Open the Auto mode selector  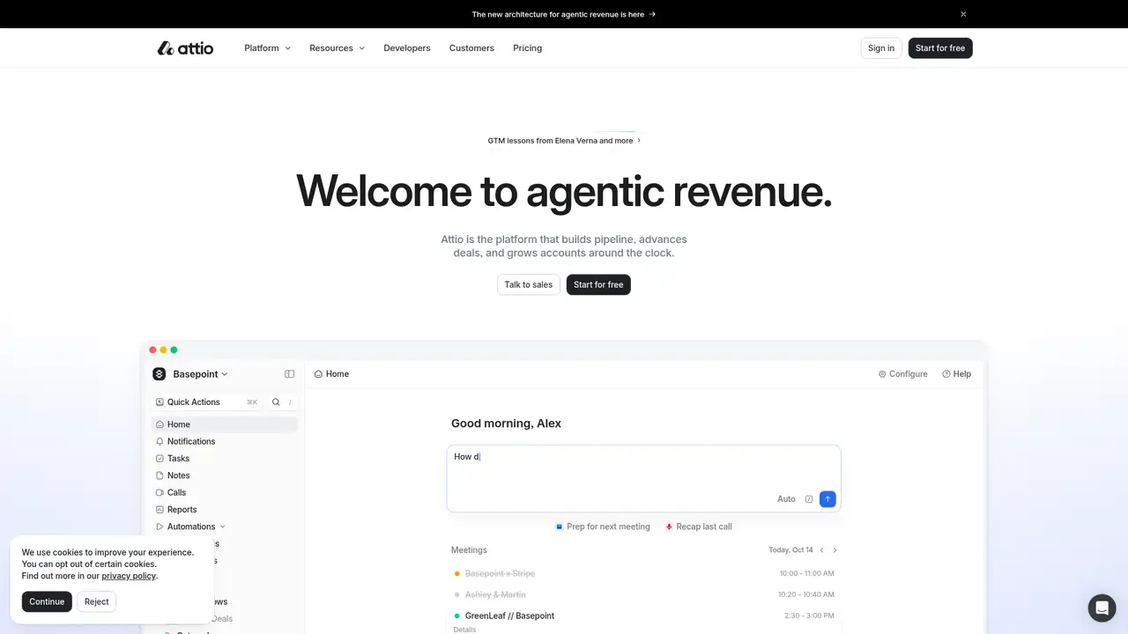[786, 499]
